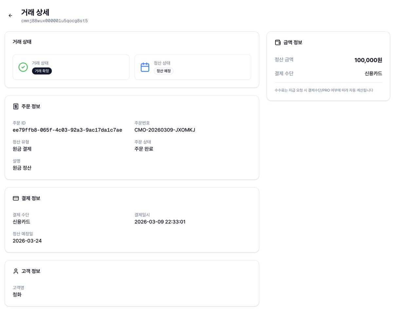Click 신용카드 in the 금액 정보 card

pos(373,73)
